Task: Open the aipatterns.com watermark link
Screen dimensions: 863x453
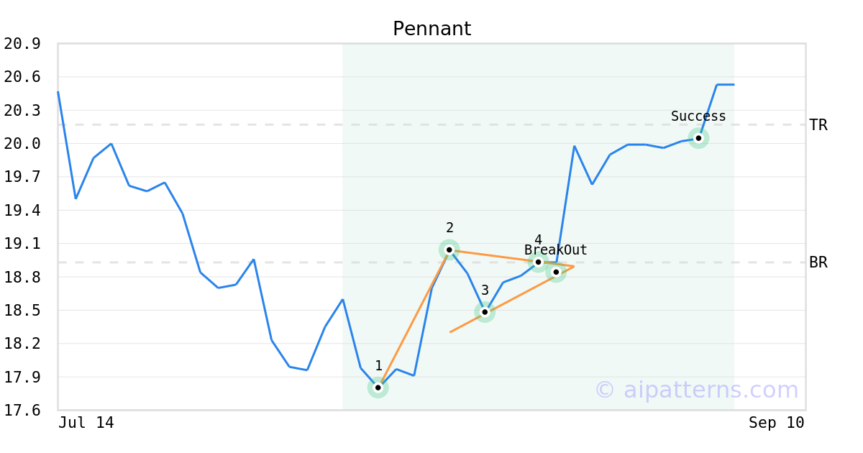Action: point(696,390)
